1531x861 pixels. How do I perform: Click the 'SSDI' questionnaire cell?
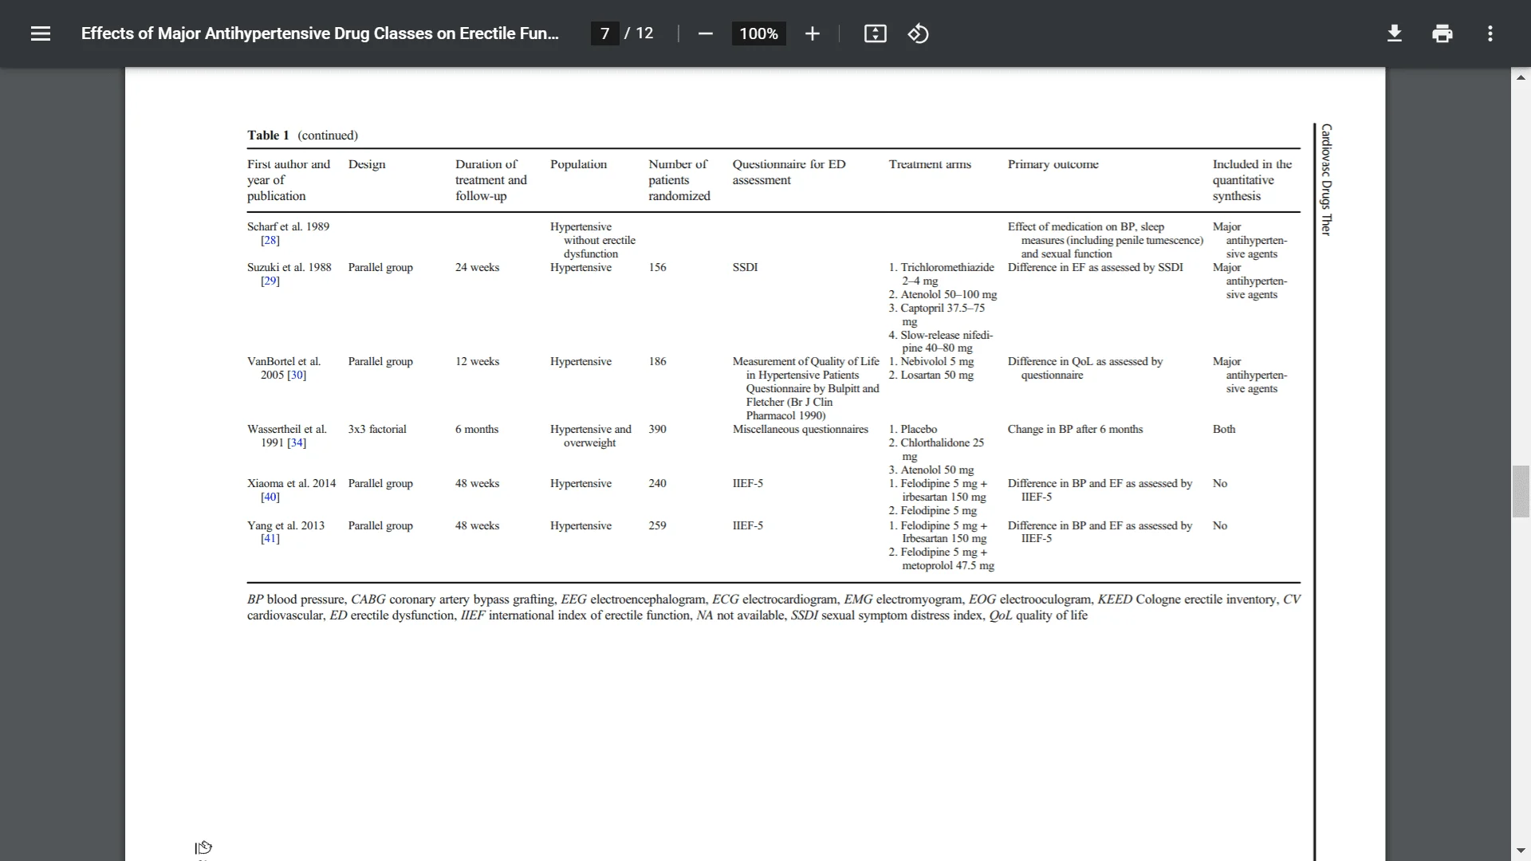point(745,267)
